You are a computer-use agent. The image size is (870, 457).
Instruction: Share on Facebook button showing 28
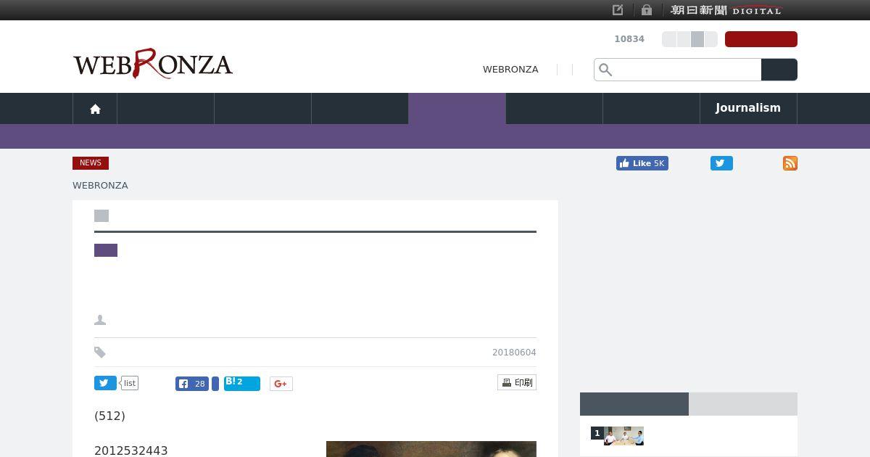click(192, 384)
